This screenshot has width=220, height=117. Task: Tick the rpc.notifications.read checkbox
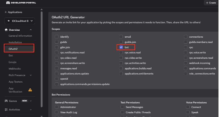pos(57,52)
